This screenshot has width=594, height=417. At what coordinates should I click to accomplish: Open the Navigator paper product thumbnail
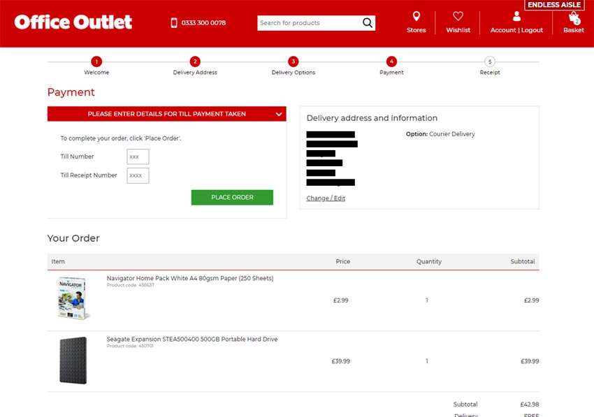73,298
